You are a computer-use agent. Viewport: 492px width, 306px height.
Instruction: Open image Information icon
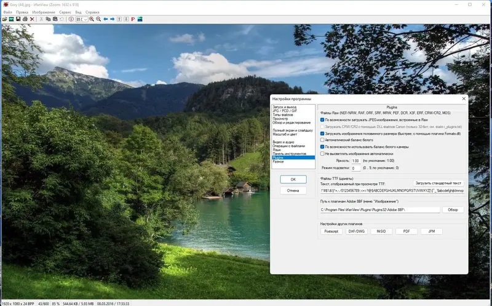pos(71,19)
